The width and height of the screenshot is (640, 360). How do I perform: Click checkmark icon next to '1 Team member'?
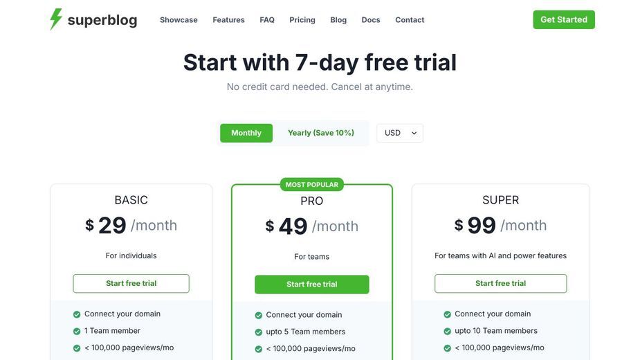pyautogui.click(x=77, y=331)
